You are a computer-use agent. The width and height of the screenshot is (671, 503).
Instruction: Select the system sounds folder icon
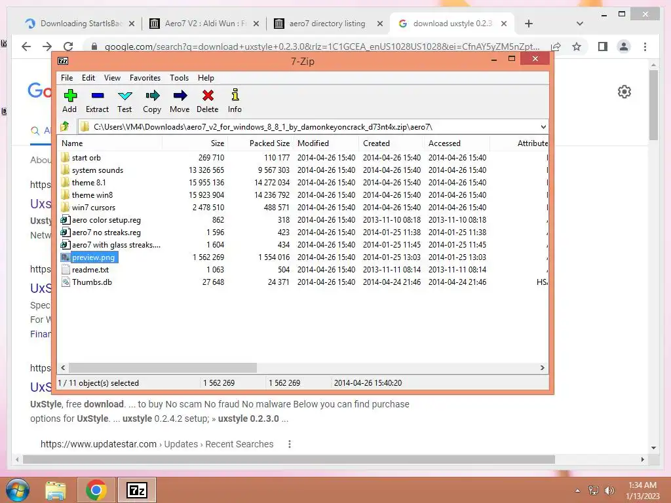point(65,170)
